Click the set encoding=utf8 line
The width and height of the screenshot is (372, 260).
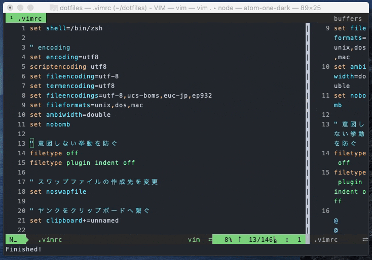tap(64, 57)
